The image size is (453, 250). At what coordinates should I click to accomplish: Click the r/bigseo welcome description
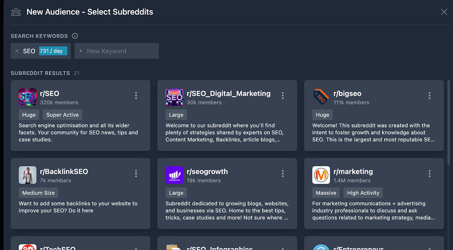pyautogui.click(x=373, y=133)
